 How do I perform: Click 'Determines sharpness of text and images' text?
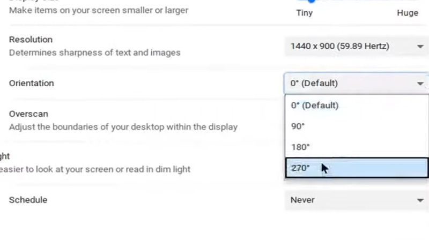(95, 52)
